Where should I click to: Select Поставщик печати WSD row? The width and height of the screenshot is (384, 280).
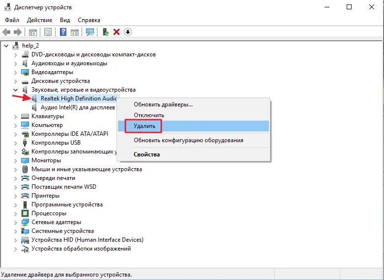64,187
